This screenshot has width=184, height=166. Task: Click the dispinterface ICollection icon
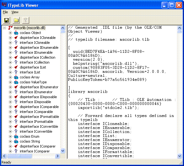click(16, 57)
